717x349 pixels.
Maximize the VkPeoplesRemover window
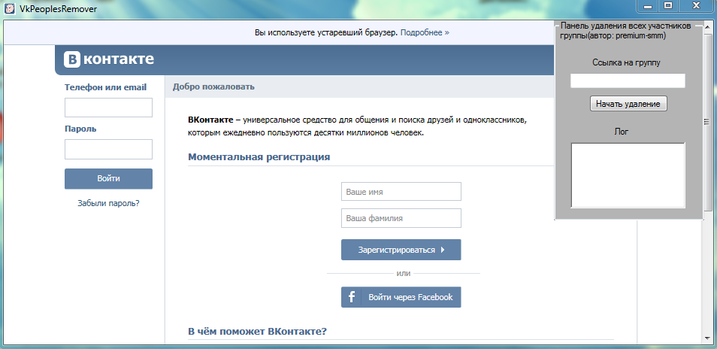tap(667, 6)
